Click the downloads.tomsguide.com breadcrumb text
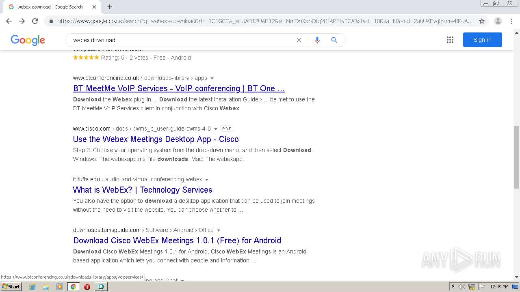 point(107,230)
